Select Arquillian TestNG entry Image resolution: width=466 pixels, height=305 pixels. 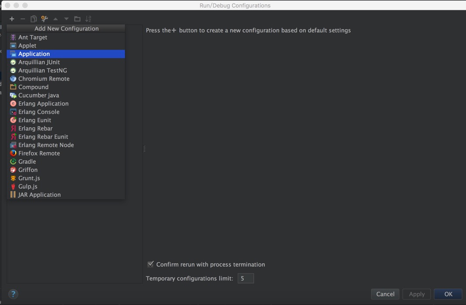(x=66, y=70)
